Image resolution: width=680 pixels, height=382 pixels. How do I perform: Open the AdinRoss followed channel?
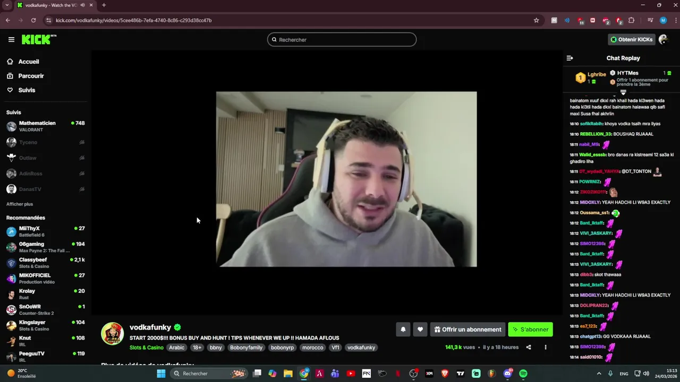pos(46,173)
